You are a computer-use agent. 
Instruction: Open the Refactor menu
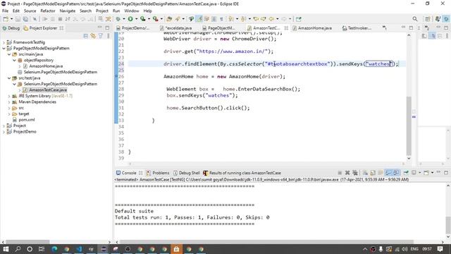[48, 11]
